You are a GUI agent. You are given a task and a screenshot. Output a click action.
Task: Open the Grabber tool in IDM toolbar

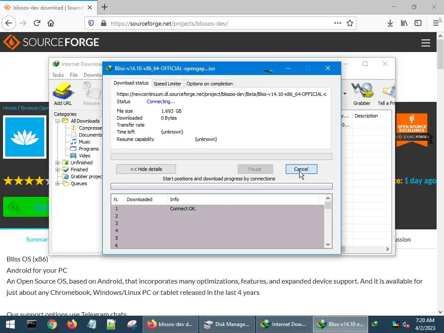pos(362,94)
